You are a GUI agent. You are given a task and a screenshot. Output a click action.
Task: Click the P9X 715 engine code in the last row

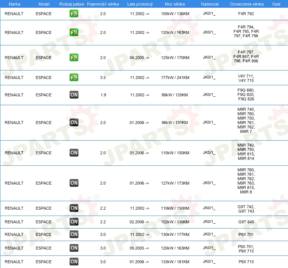click(x=246, y=262)
